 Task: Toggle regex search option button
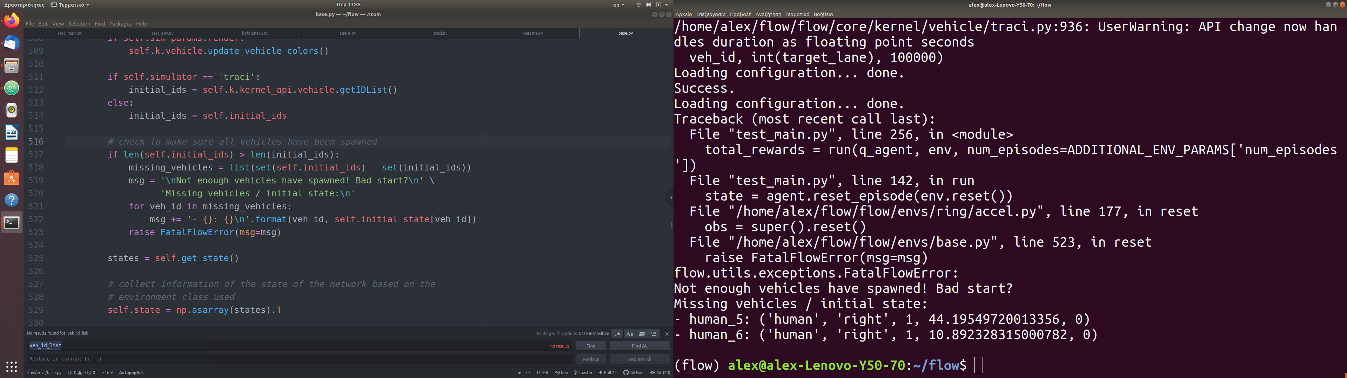(617, 334)
